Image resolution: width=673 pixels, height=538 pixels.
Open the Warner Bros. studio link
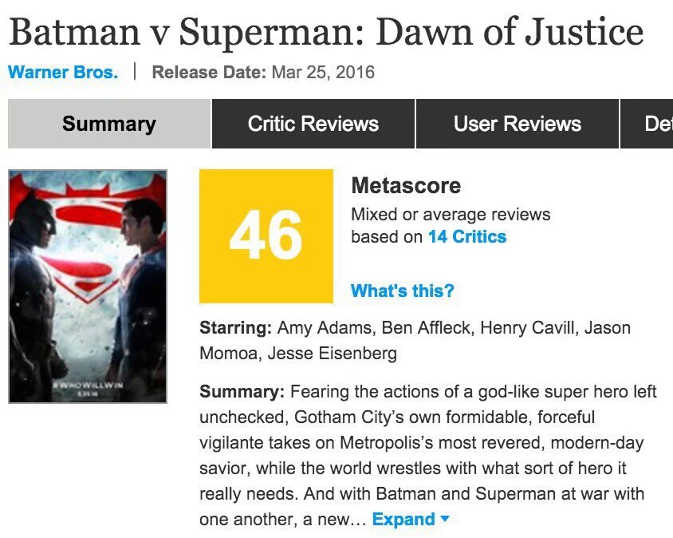[x=63, y=73]
